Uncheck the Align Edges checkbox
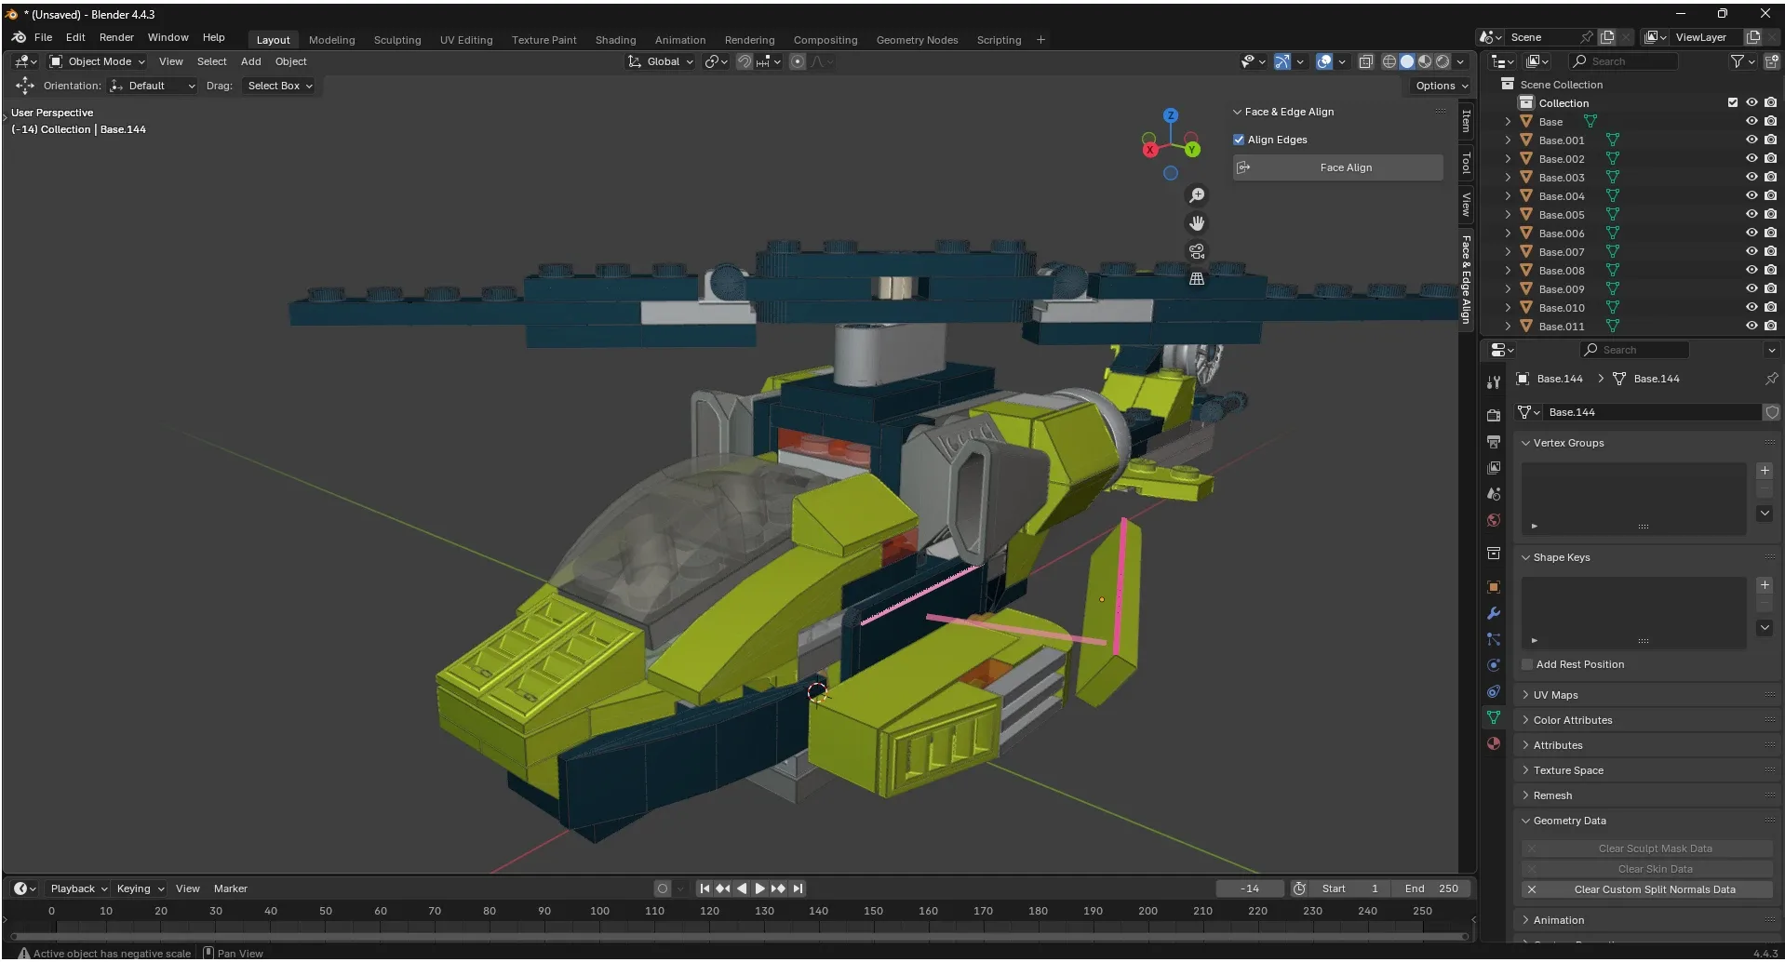 1239,140
